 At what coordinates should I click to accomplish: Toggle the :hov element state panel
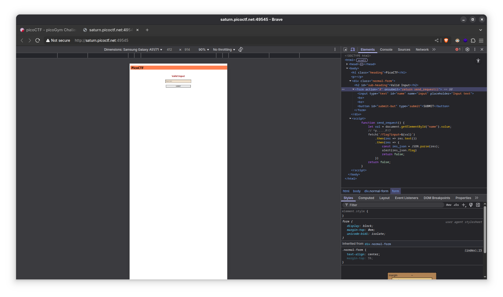coord(448,205)
